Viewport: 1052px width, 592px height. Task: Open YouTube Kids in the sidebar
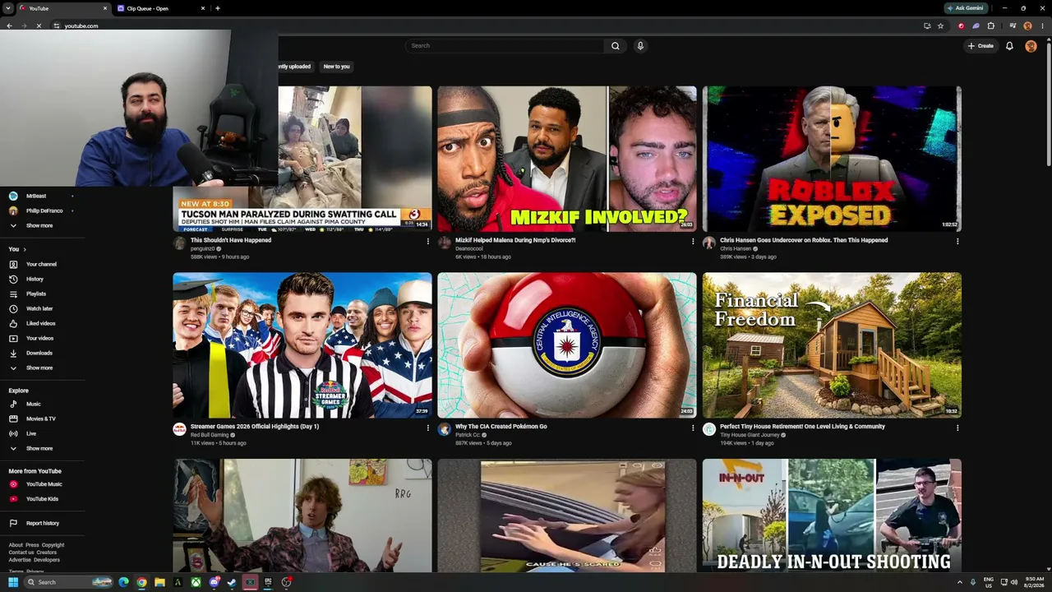[x=42, y=499]
